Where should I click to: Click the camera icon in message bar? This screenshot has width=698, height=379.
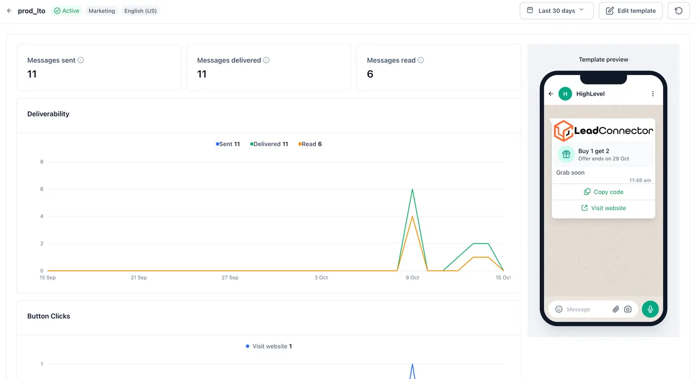click(x=628, y=309)
